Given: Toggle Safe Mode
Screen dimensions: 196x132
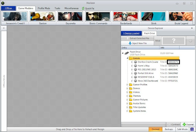Looking at the screenshot, I should point(183,129).
